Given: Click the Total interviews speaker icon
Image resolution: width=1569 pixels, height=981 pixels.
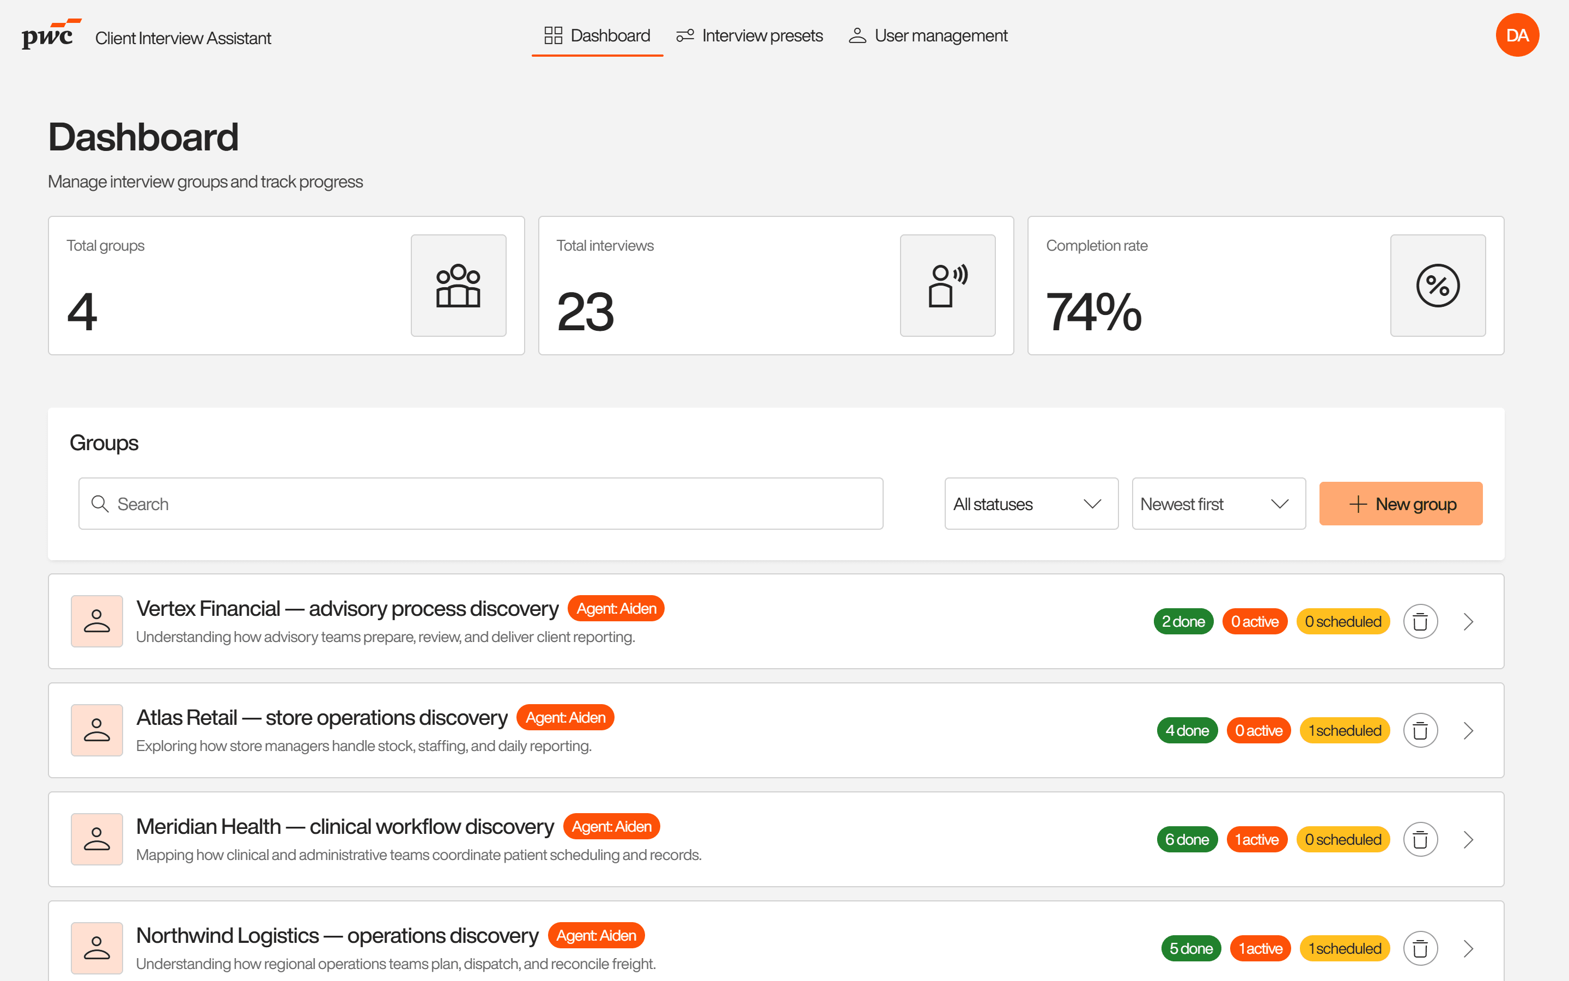Looking at the screenshot, I should click(x=947, y=286).
